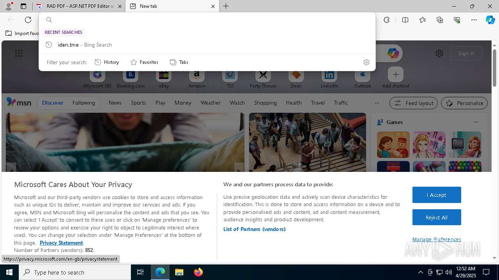Select recent search iden.tme

tap(207, 45)
